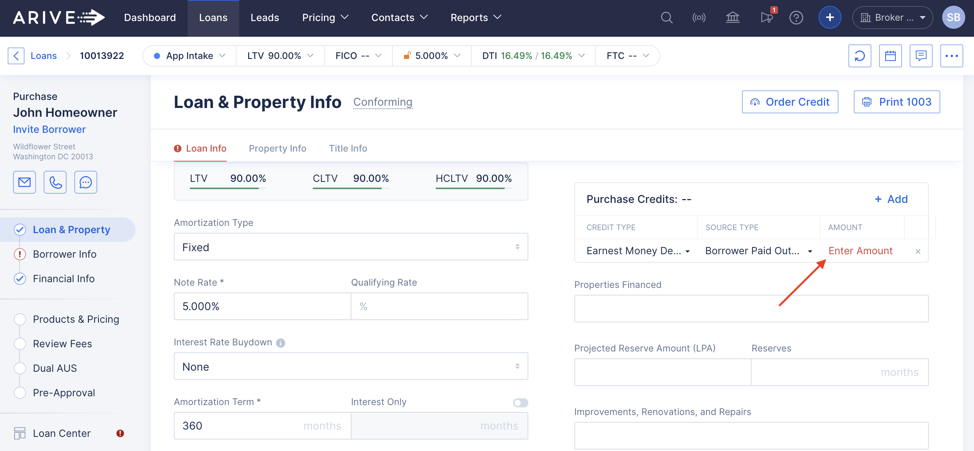Click the email borrower envelope icon
The width and height of the screenshot is (974, 451).
(25, 182)
